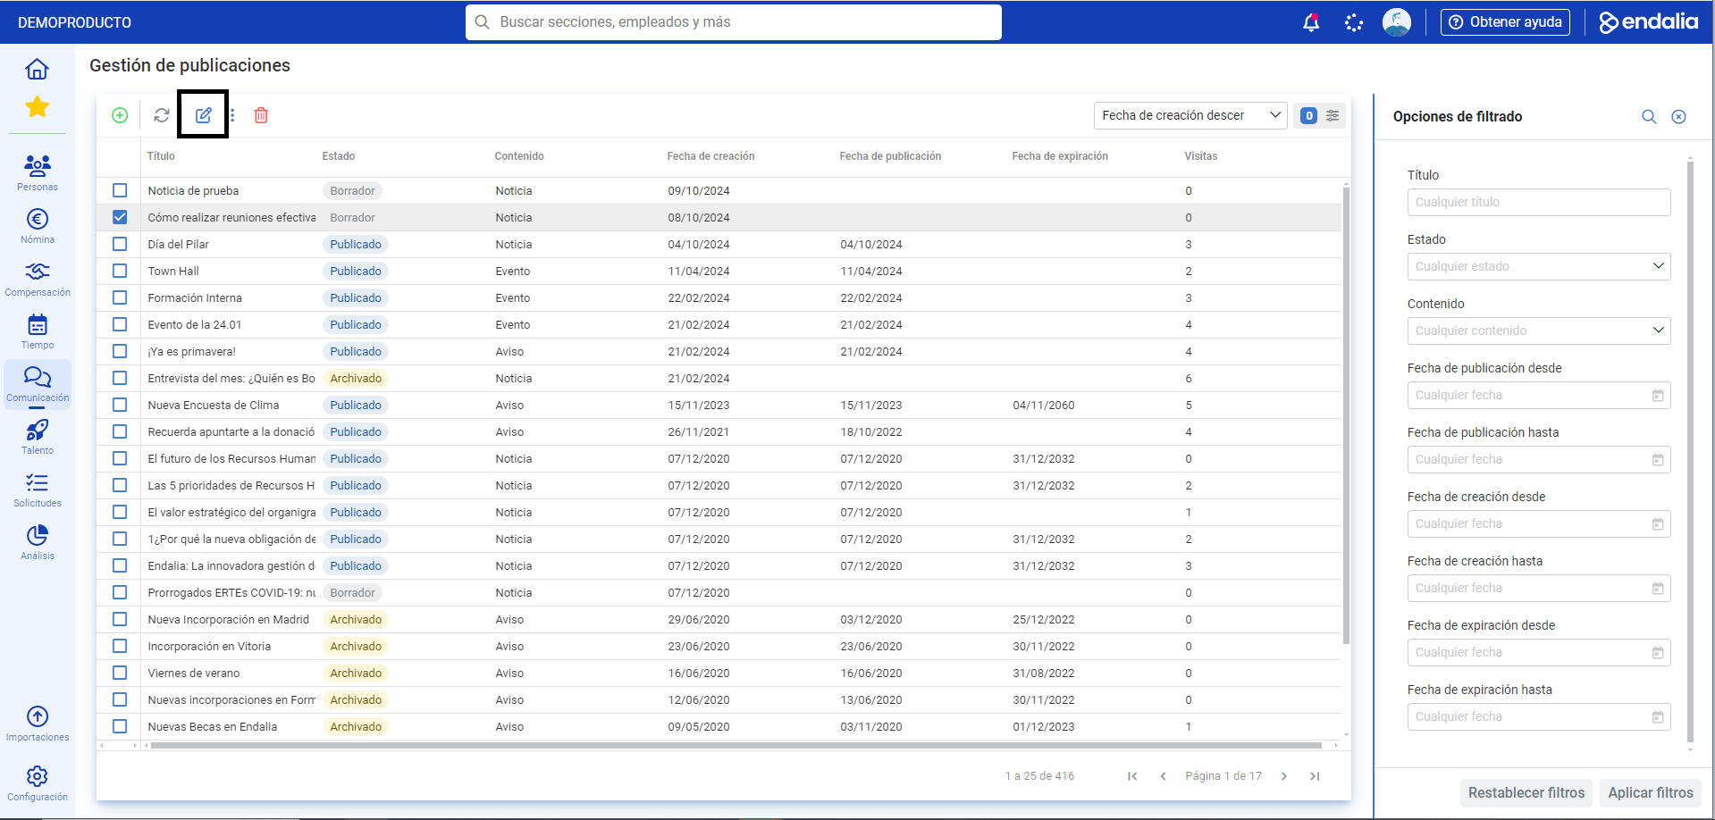
Task: Click Restablecer filtros button
Action: pyautogui.click(x=1526, y=792)
